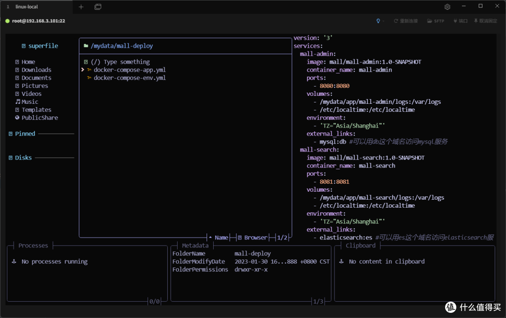Expand the Pinned section header
506x318 pixels.
25,133
